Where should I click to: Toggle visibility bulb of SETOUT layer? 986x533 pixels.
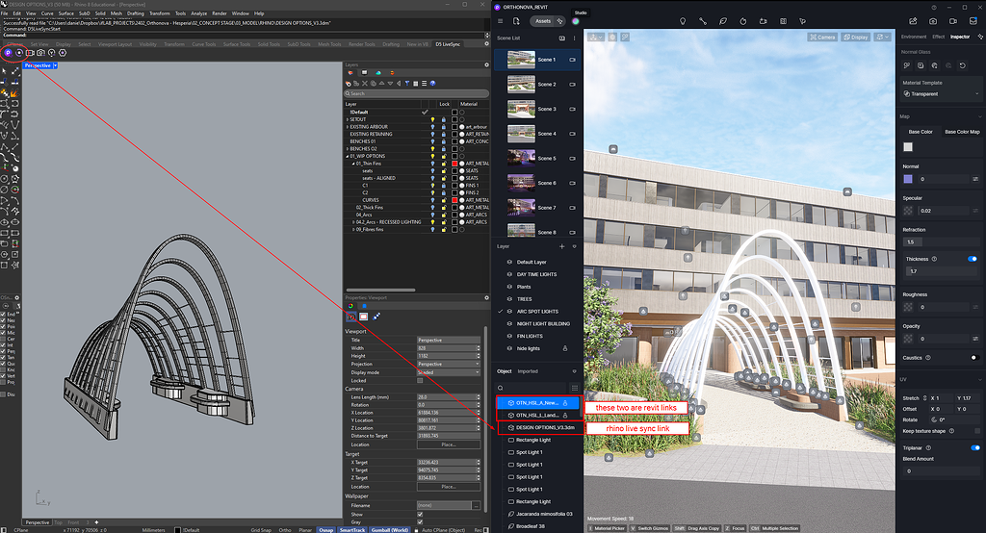(x=432, y=119)
